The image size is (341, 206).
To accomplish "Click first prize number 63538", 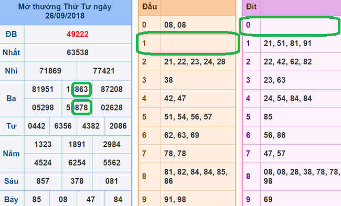I will pyautogui.click(x=78, y=52).
